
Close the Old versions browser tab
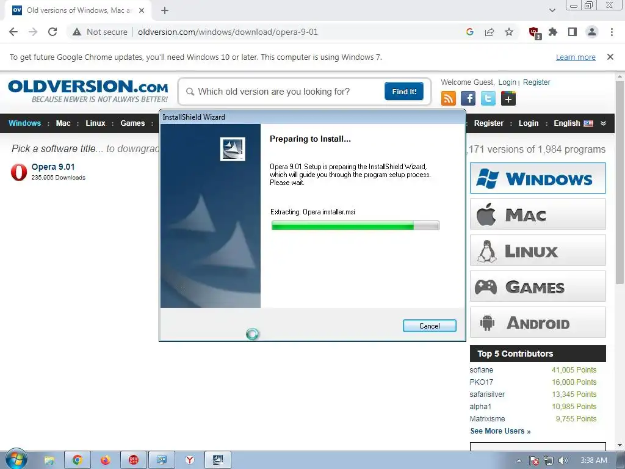click(x=142, y=10)
